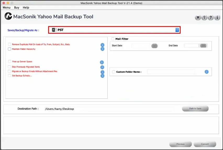Click the Convert button
The image size is (223, 150).
coord(205,144)
